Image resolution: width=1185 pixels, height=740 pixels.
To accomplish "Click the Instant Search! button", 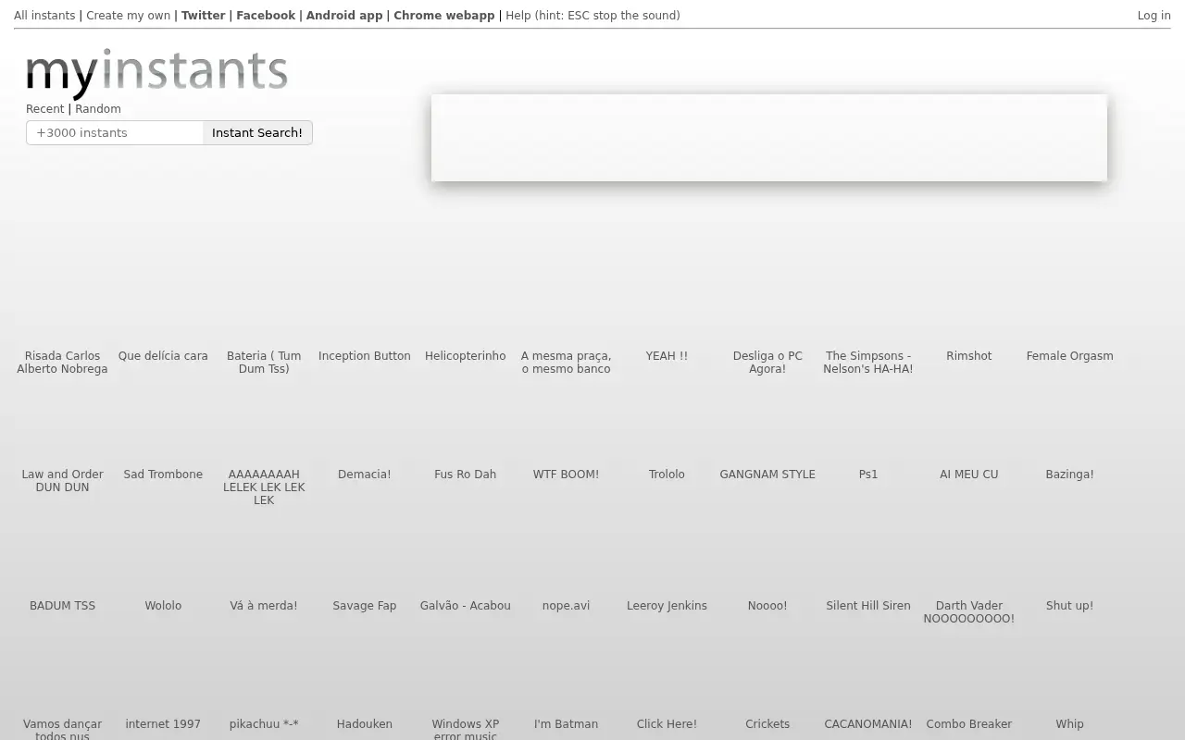I will [x=257, y=132].
